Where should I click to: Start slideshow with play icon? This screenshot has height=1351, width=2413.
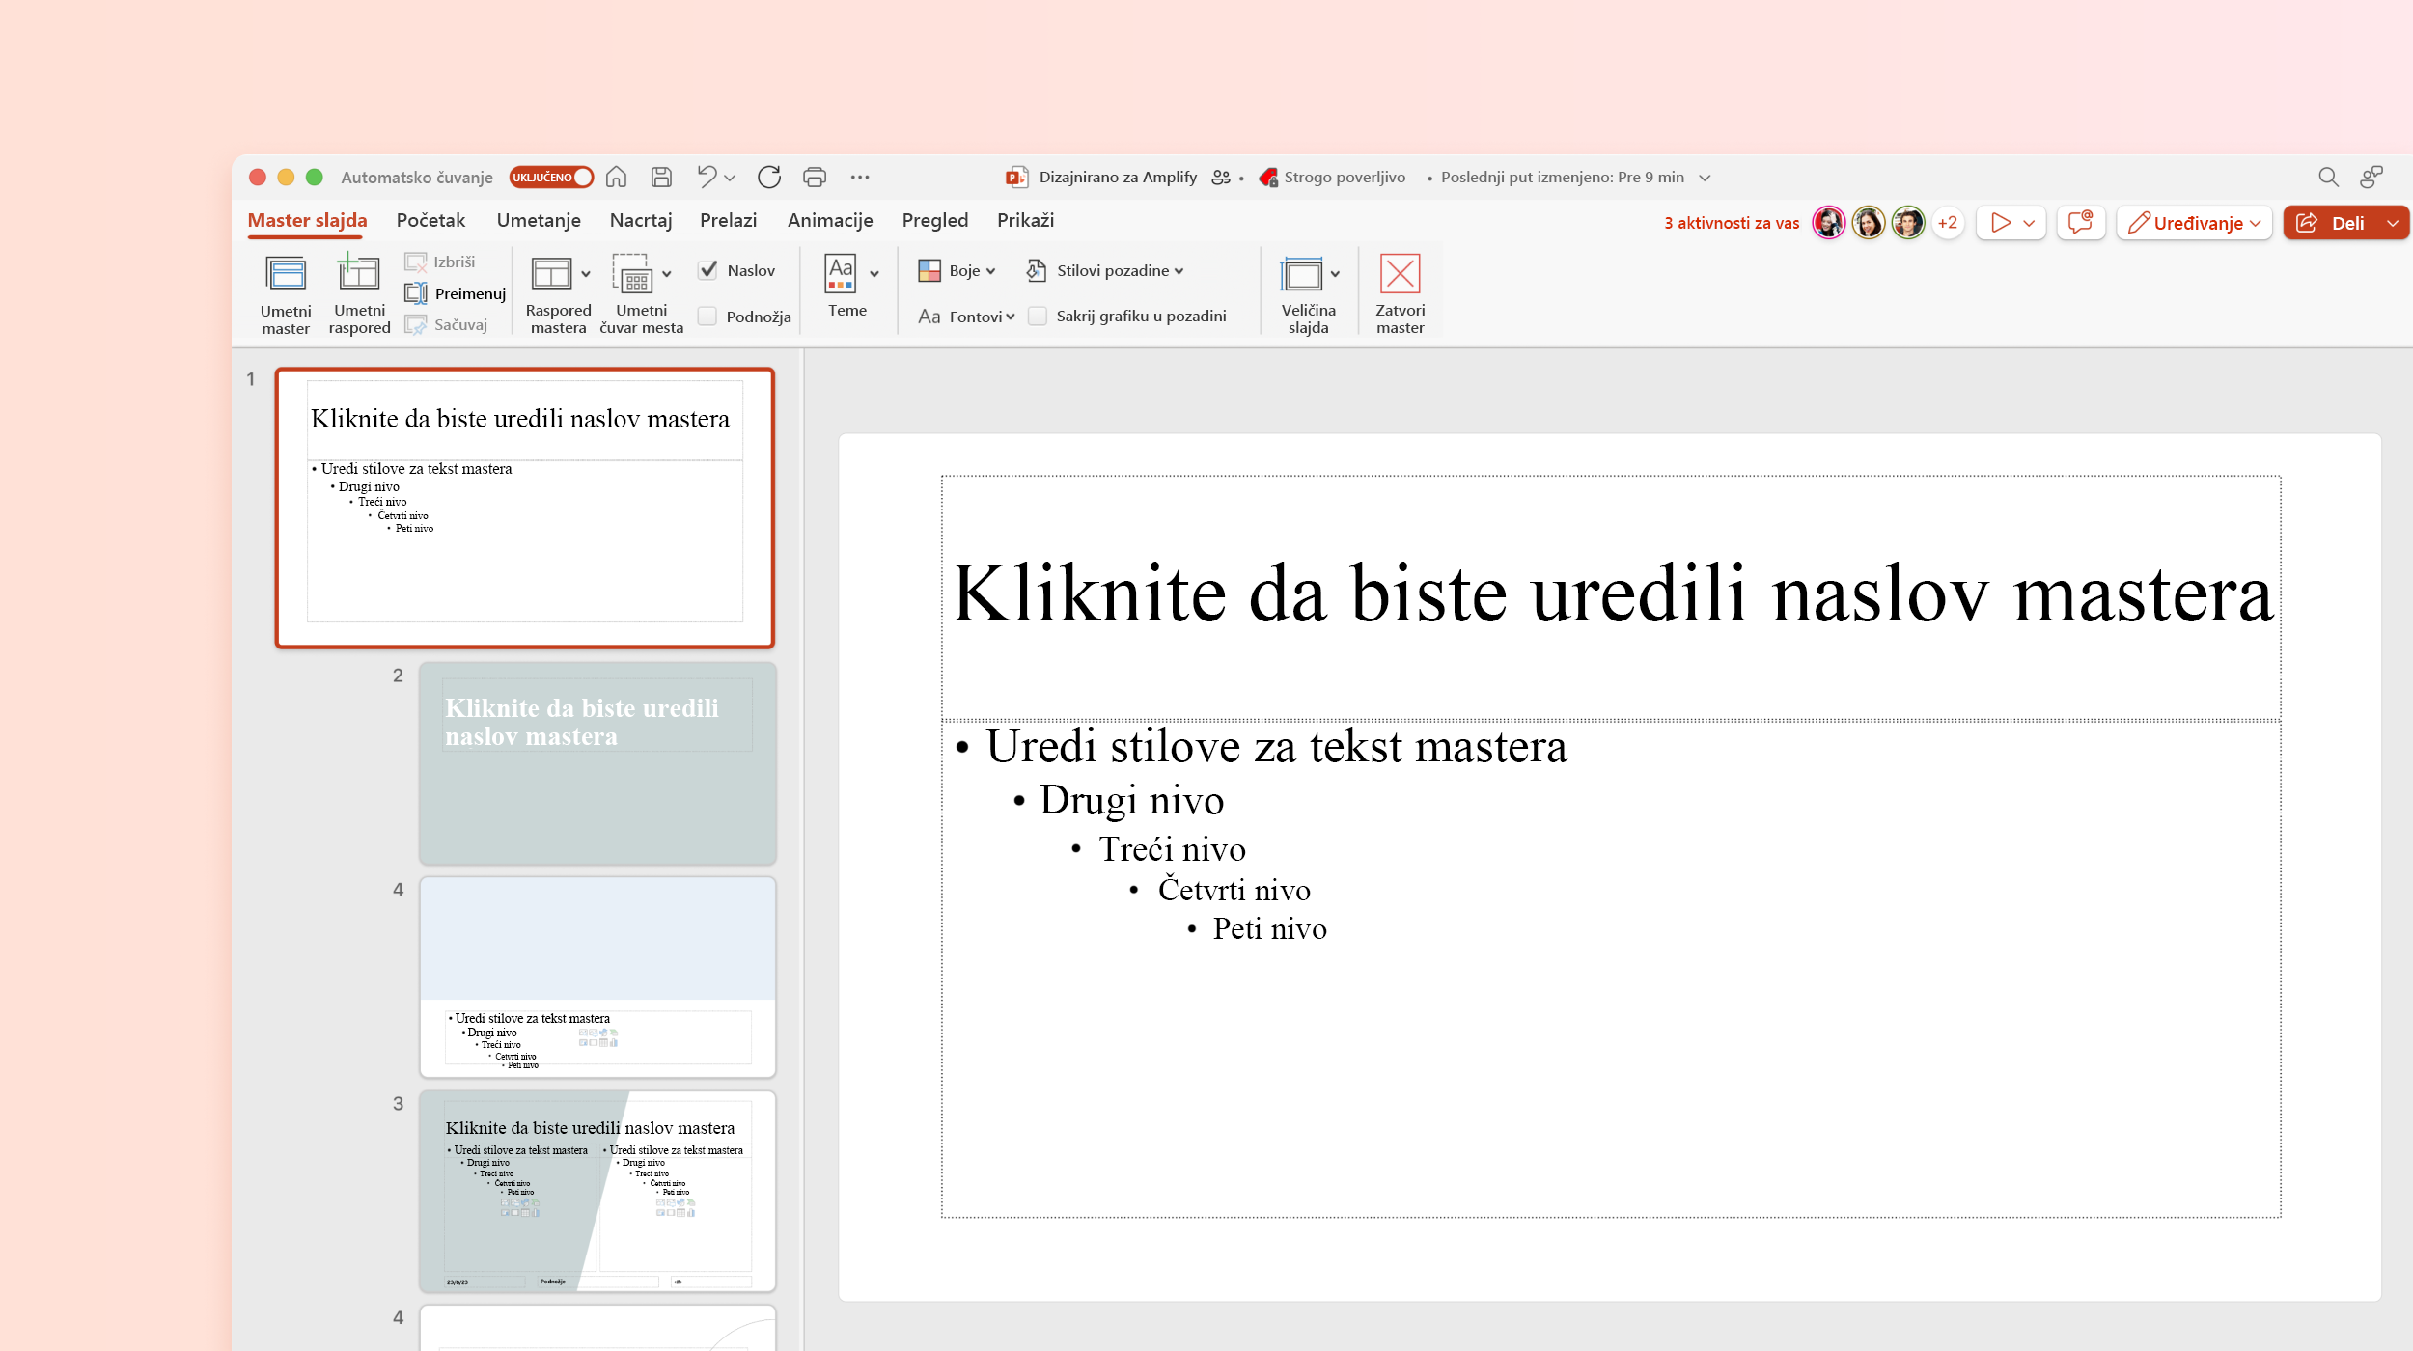coord(2000,223)
